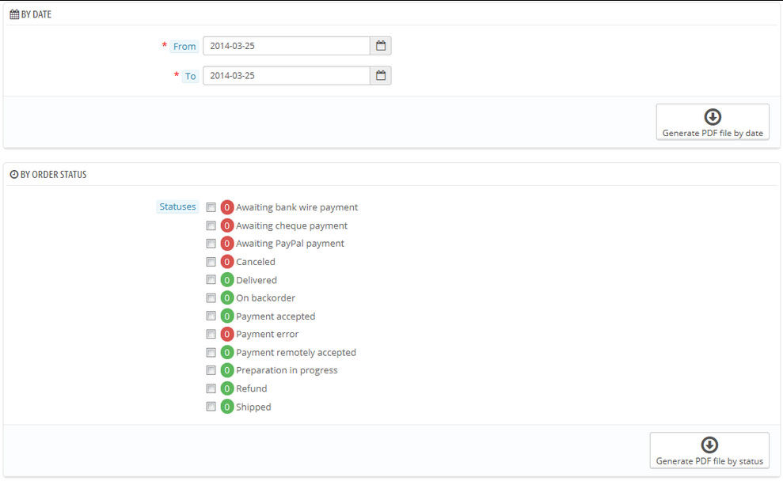
Task: Open the To date calendar picker icon
Action: pyautogui.click(x=381, y=76)
